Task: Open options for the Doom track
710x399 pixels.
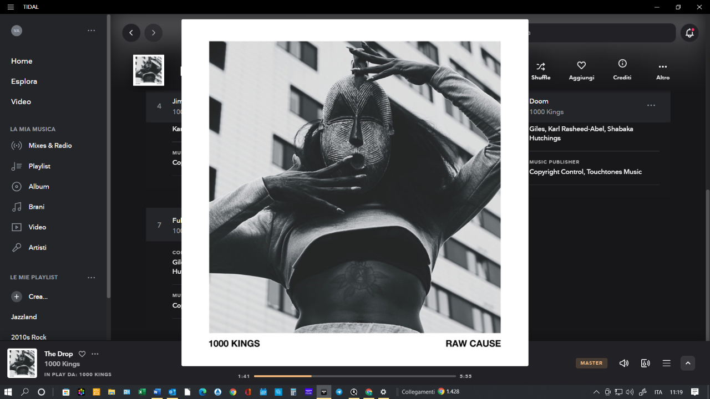Action: 651,105
